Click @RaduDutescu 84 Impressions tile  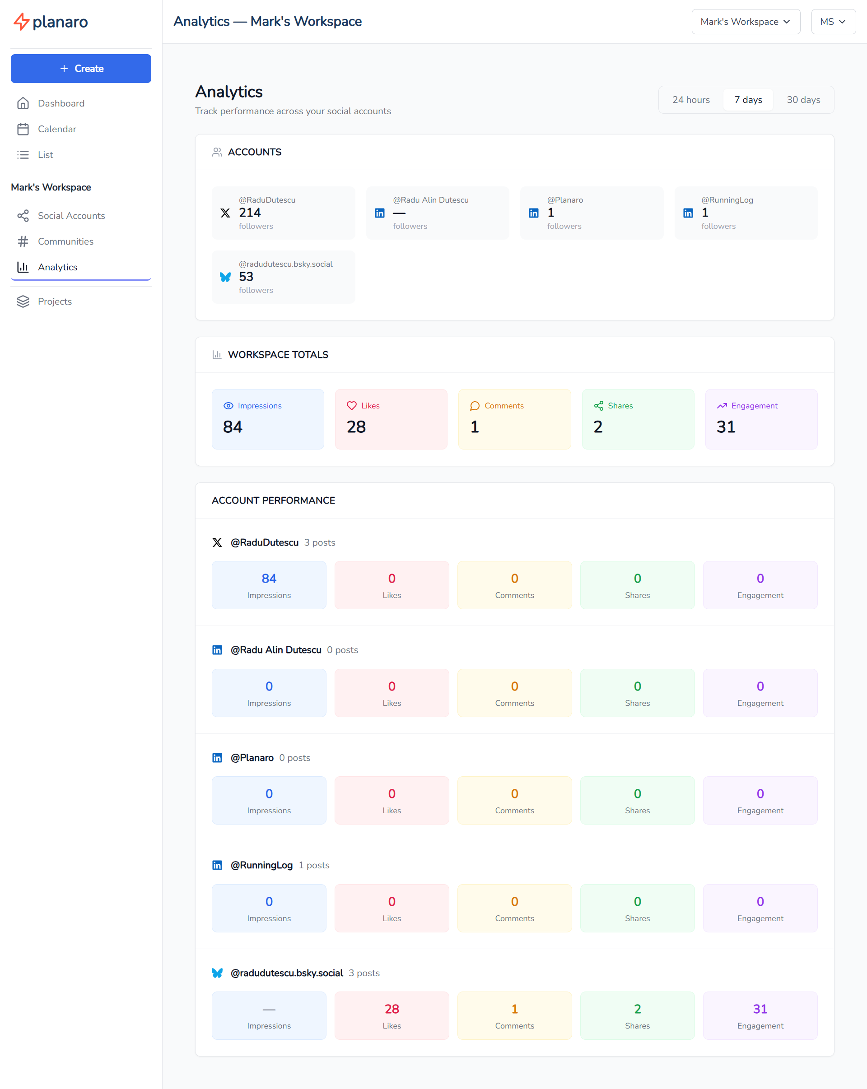[x=269, y=585]
